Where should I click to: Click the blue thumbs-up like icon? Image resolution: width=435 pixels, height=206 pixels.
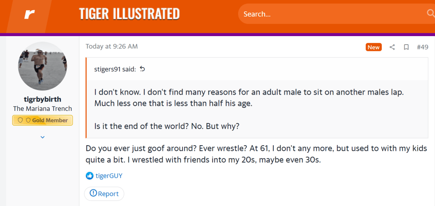point(89,175)
